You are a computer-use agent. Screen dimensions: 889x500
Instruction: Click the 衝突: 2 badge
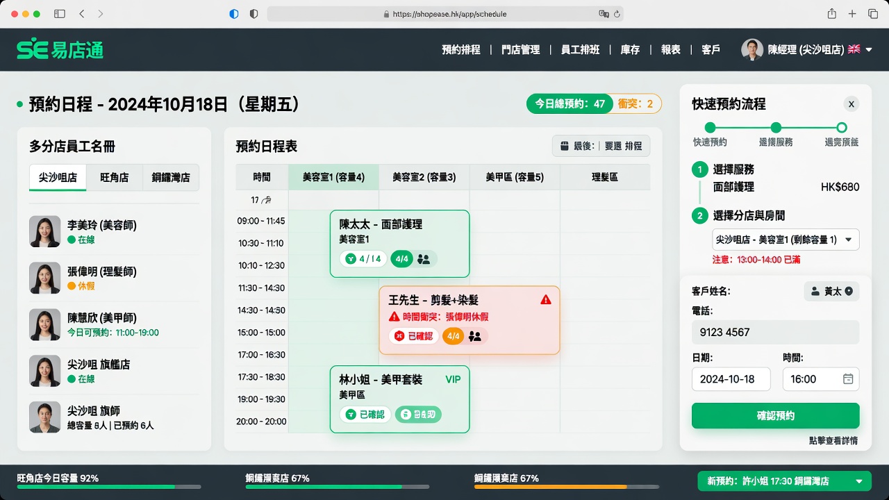tap(636, 104)
